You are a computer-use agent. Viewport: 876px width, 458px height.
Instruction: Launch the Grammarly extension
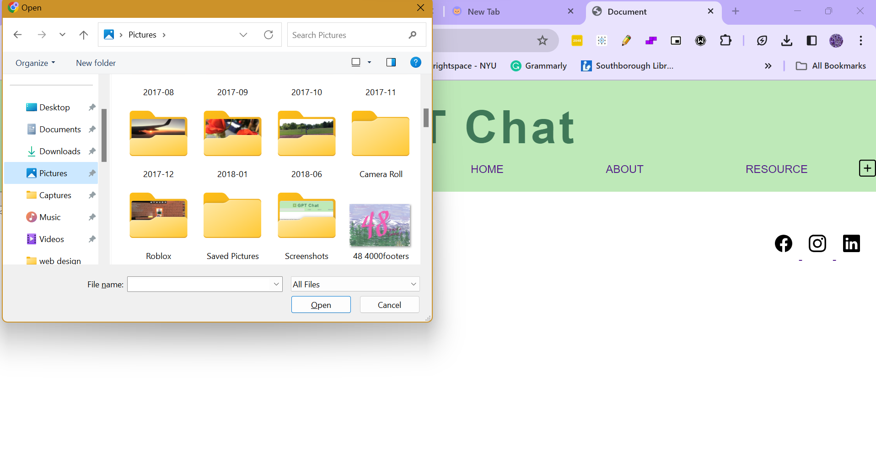click(538, 65)
